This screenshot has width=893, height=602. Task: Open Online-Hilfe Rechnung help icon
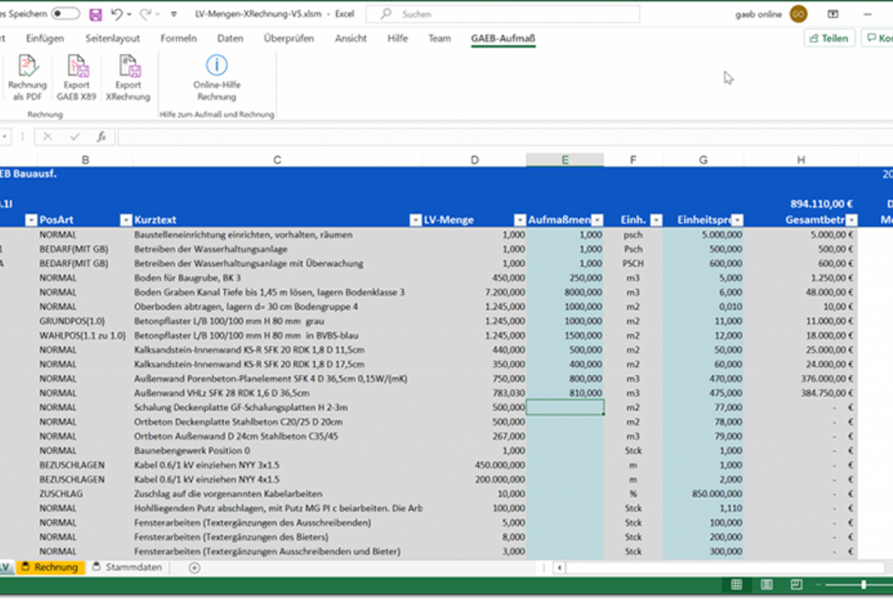pos(216,66)
